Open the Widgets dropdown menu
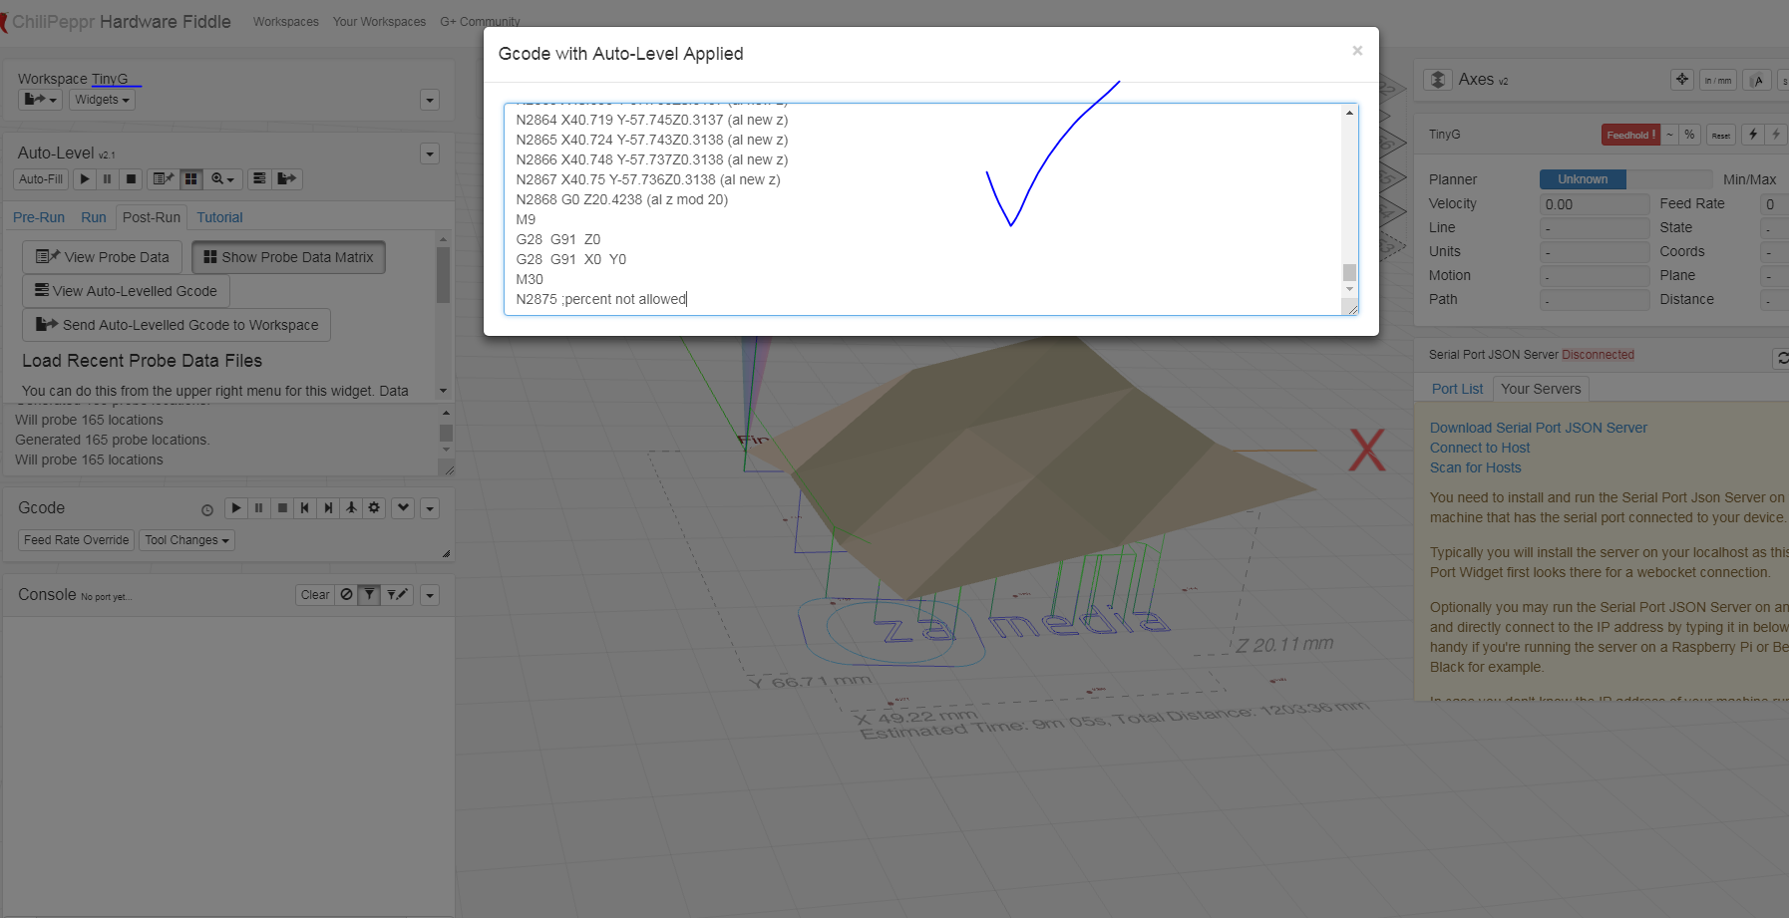 (x=102, y=100)
